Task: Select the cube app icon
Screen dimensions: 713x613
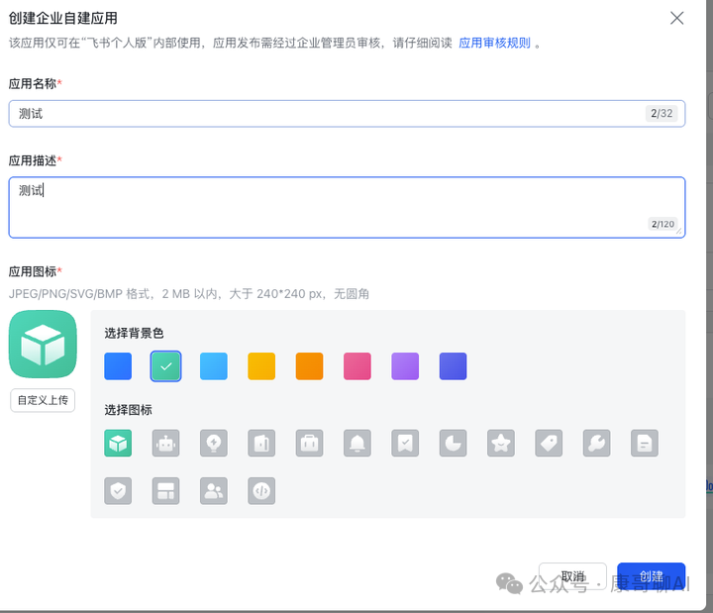Action: (x=118, y=443)
